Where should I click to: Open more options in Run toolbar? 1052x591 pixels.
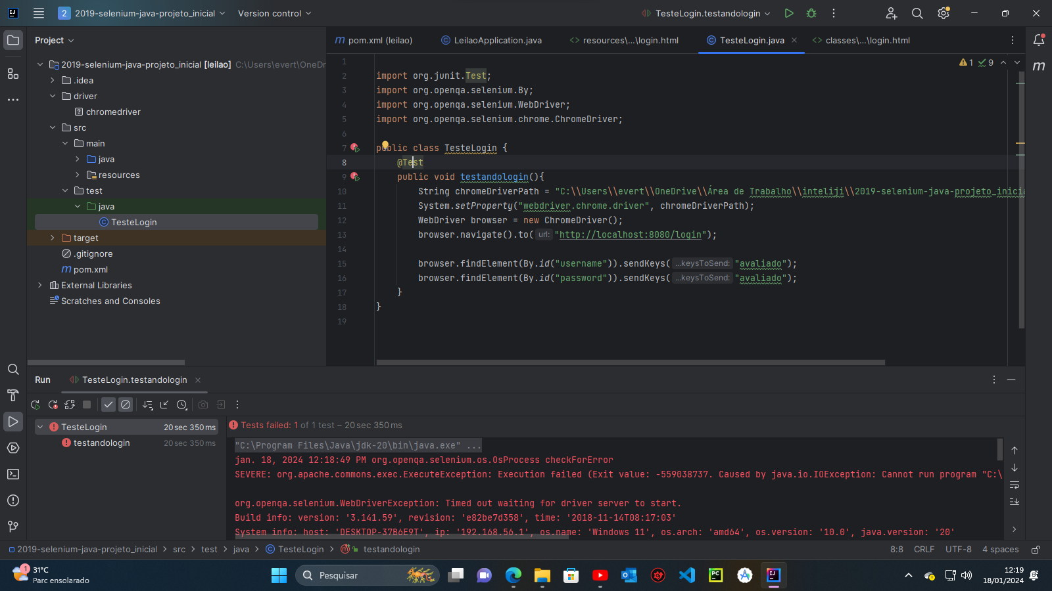point(237,405)
